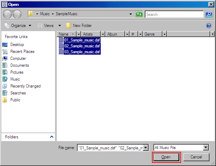
Task: Open the Music link in Favorite Links
Action: 15,79
